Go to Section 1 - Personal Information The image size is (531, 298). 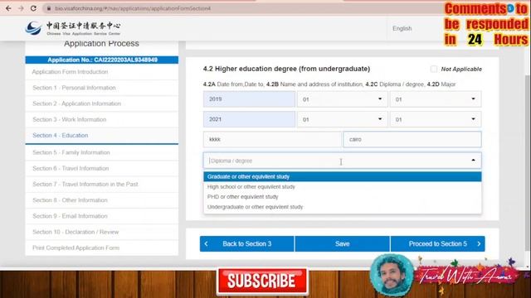(x=101, y=88)
